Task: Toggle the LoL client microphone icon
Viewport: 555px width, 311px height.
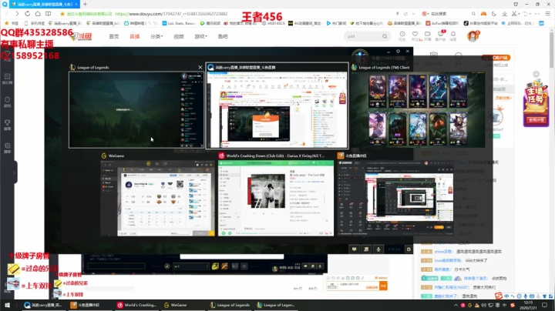Action: [x=378, y=249]
